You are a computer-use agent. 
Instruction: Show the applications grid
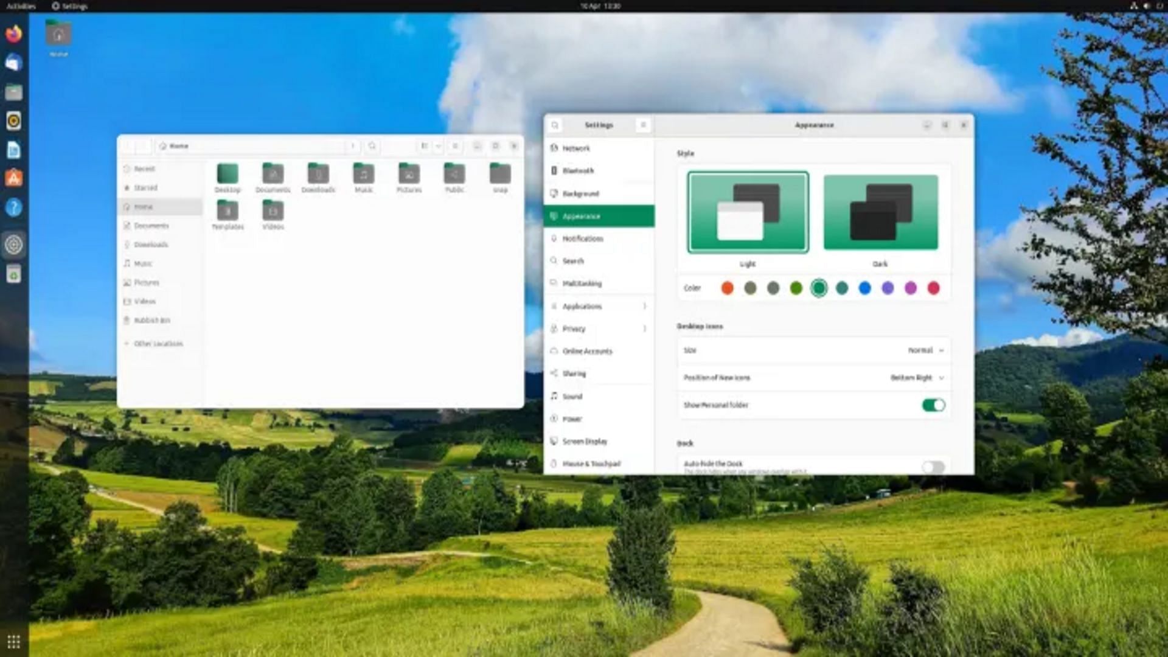[14, 642]
